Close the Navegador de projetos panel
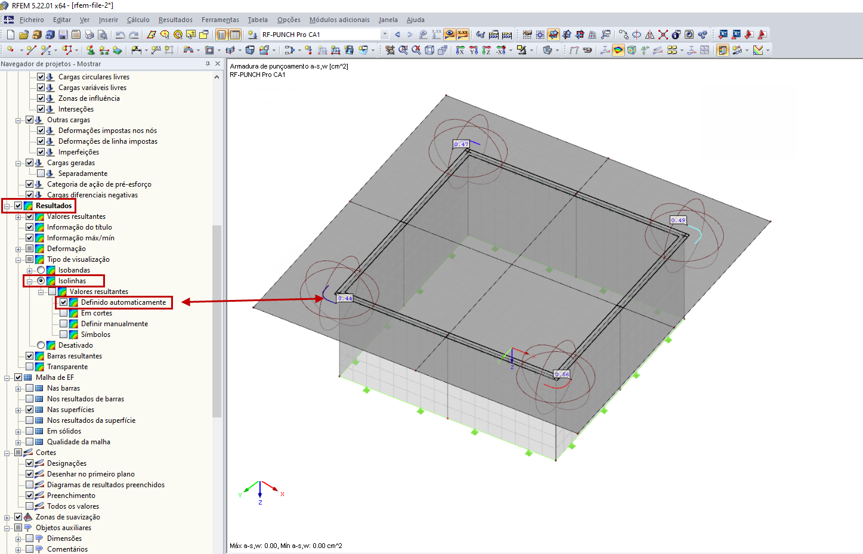863x554 pixels. 218,64
